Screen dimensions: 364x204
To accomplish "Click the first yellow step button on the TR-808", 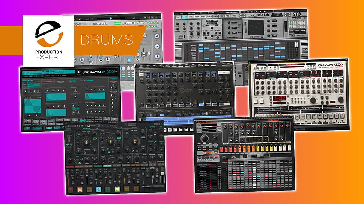I will tap(257, 148).
